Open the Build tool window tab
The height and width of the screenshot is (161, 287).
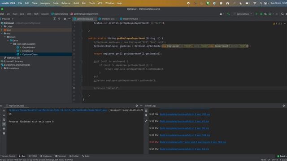tap(86, 156)
